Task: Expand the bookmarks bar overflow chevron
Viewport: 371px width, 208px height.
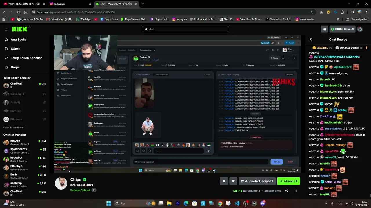Action: (x=338, y=19)
